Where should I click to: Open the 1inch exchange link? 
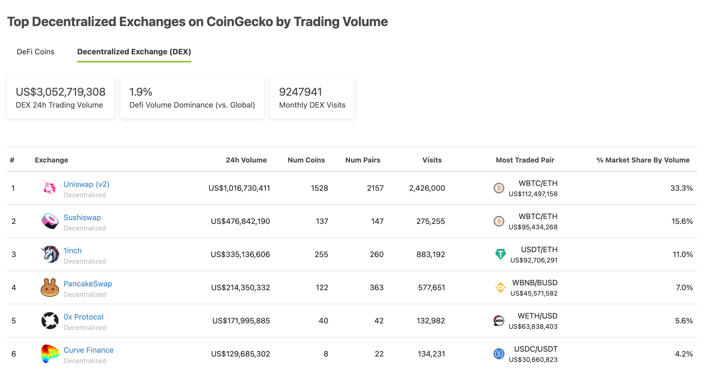(x=73, y=250)
